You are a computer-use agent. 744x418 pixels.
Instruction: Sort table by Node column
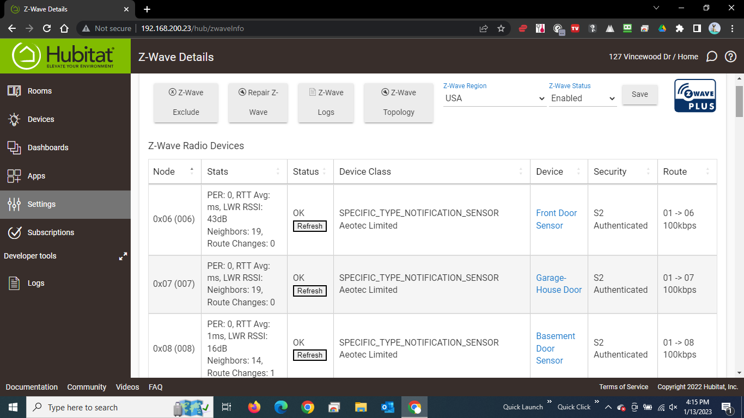174,171
